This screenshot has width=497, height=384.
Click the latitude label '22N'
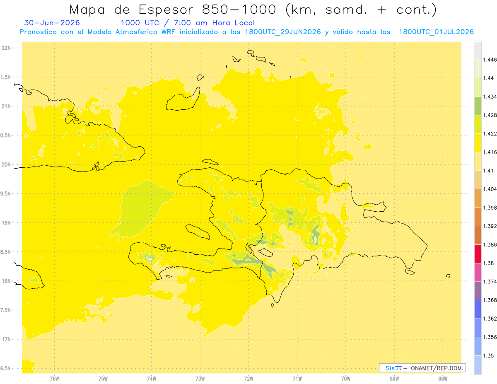coord(7,48)
